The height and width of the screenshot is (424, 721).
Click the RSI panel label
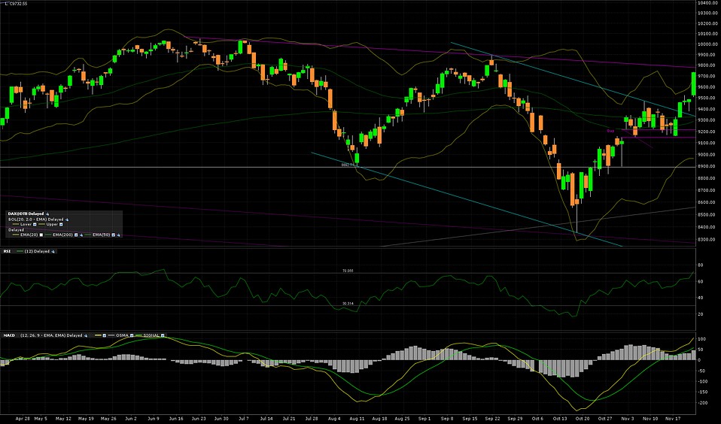[x=7, y=251]
